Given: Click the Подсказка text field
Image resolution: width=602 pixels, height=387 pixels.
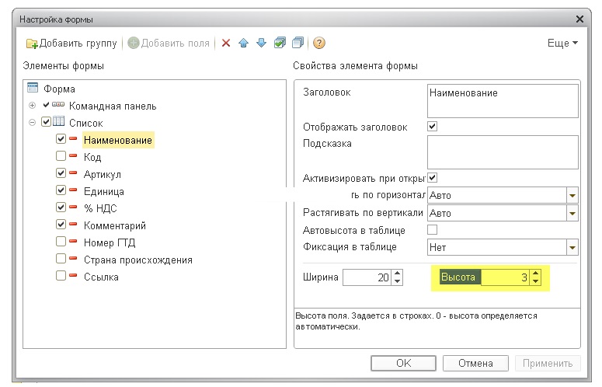Looking at the screenshot, I should pyautogui.click(x=503, y=152).
